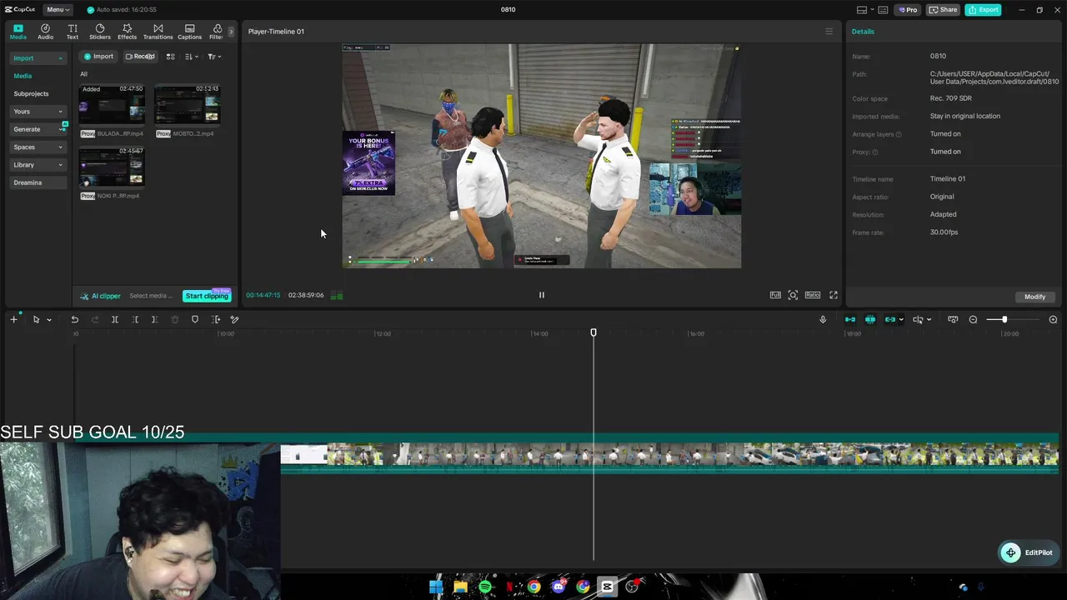This screenshot has width=1067, height=600.
Task: Open the media filter dropdown
Action: pyautogui.click(x=214, y=57)
